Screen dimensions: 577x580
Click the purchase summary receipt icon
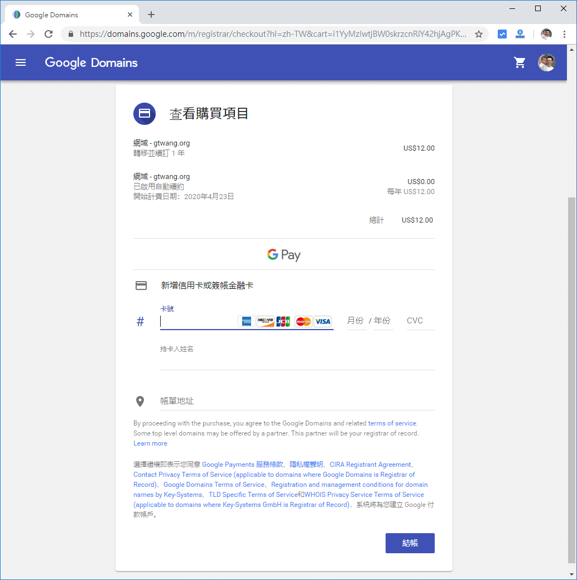point(145,114)
